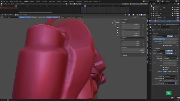Open the Material properties tab icon
The image size is (180, 101).
pos(150,67)
